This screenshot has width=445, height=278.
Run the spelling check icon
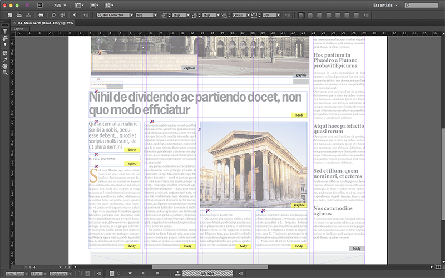tap(62, 15)
